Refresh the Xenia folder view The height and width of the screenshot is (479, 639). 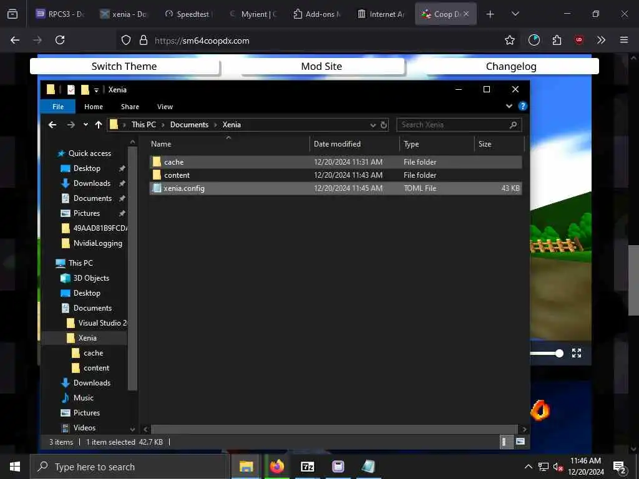pyautogui.click(x=384, y=125)
